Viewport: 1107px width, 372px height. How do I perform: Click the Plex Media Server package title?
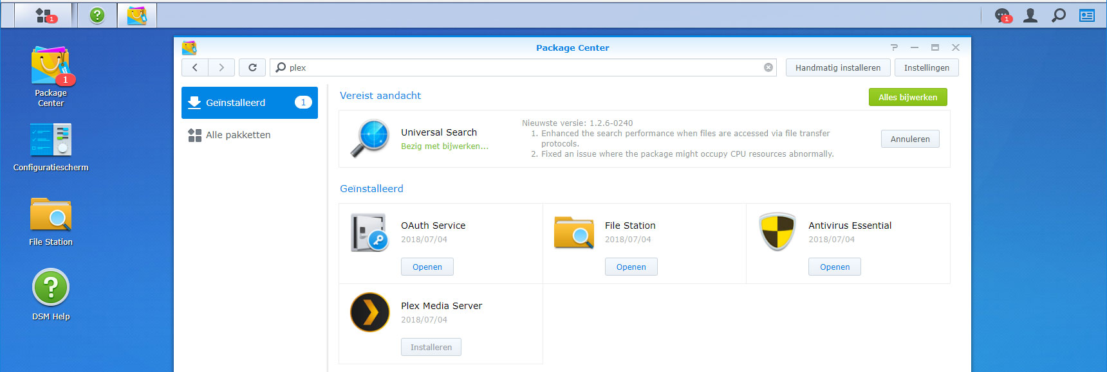tap(442, 306)
